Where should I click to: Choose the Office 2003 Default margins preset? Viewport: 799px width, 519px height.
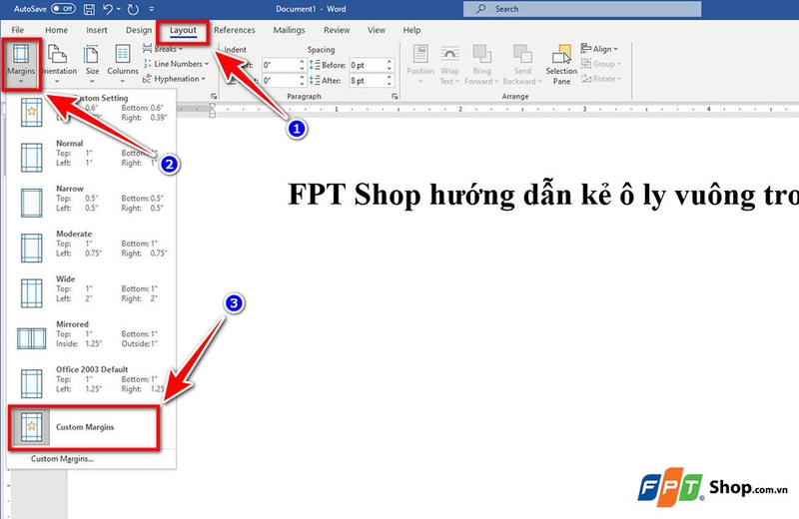92,382
